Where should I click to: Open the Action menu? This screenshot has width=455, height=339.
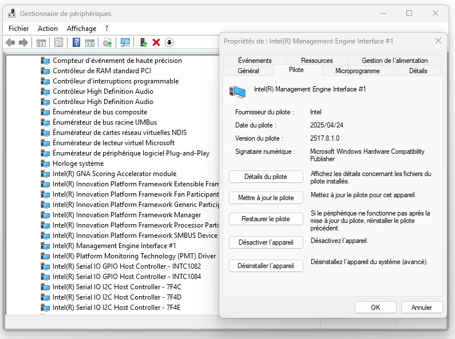click(x=48, y=28)
